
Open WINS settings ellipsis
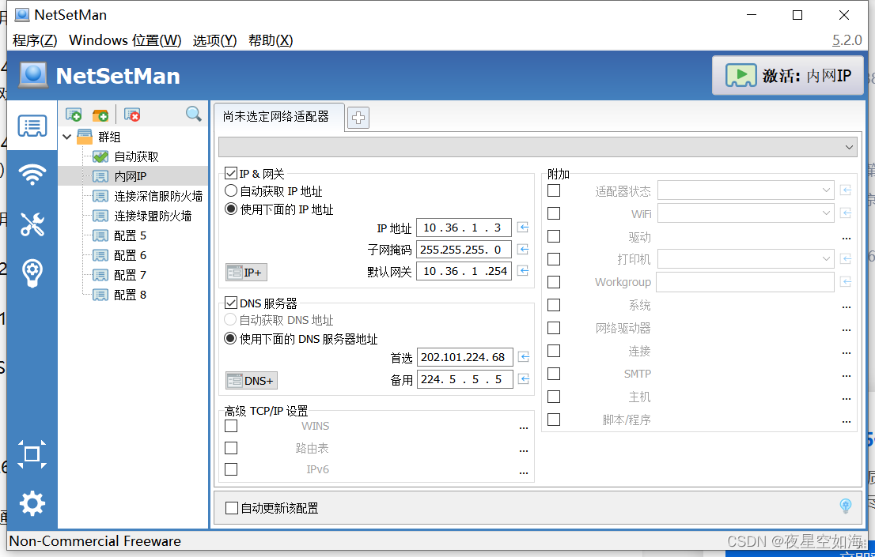pyautogui.click(x=524, y=427)
